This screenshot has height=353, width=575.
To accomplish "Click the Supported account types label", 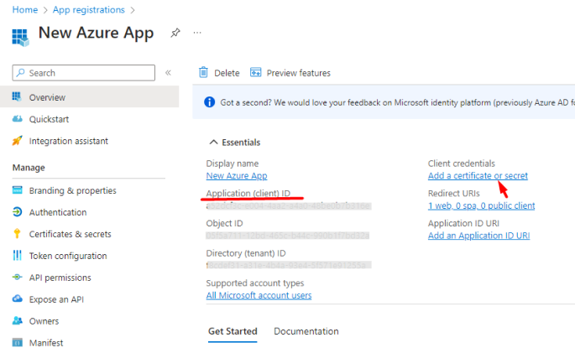I will (255, 283).
